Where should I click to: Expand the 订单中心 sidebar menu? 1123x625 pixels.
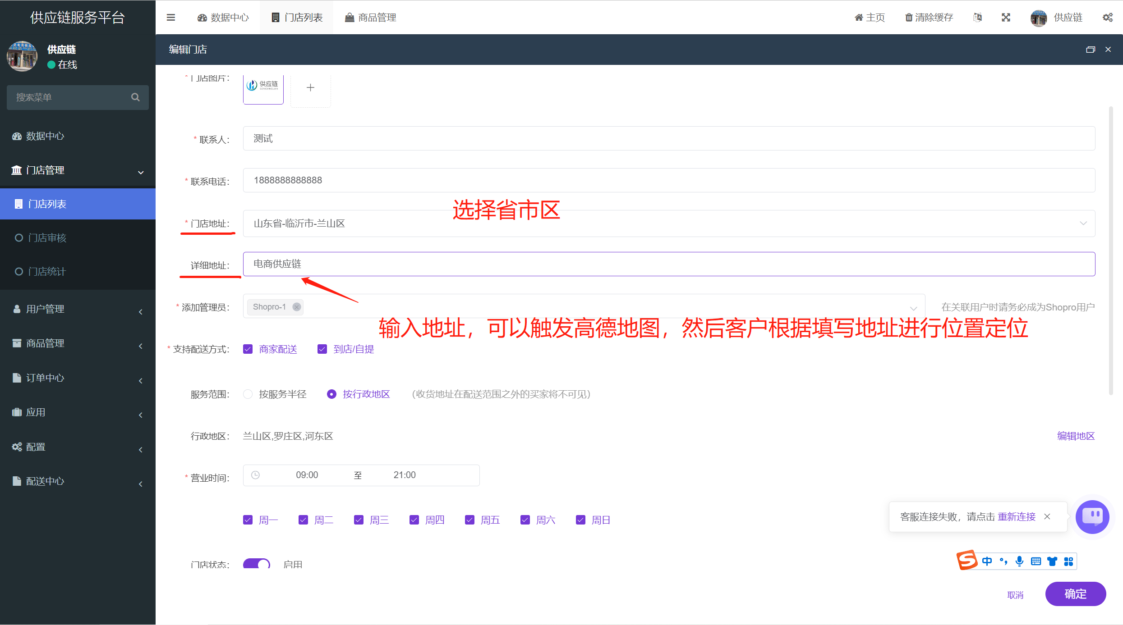(x=78, y=378)
